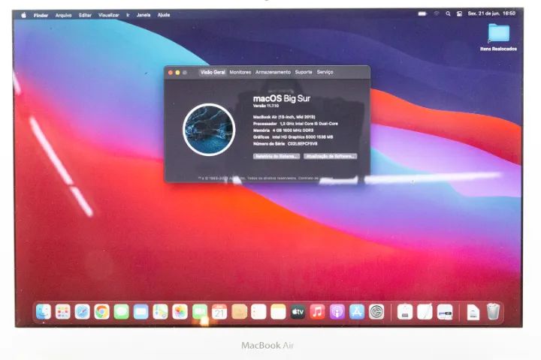This screenshot has width=541, height=360.
Task: Open the Editar menu
Action: point(85,15)
